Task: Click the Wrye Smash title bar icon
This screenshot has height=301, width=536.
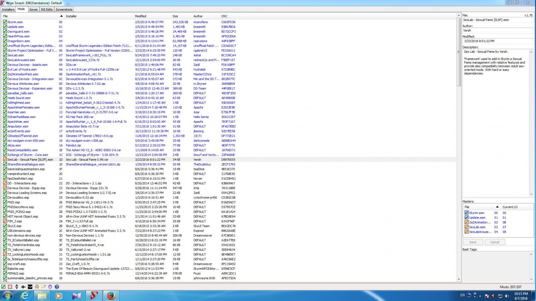Action: [x=3, y=3]
